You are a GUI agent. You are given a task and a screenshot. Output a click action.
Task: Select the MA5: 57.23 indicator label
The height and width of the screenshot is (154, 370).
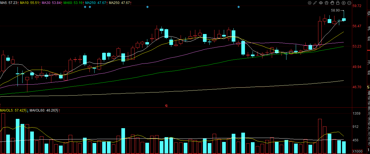pyautogui.click(x=10, y=3)
